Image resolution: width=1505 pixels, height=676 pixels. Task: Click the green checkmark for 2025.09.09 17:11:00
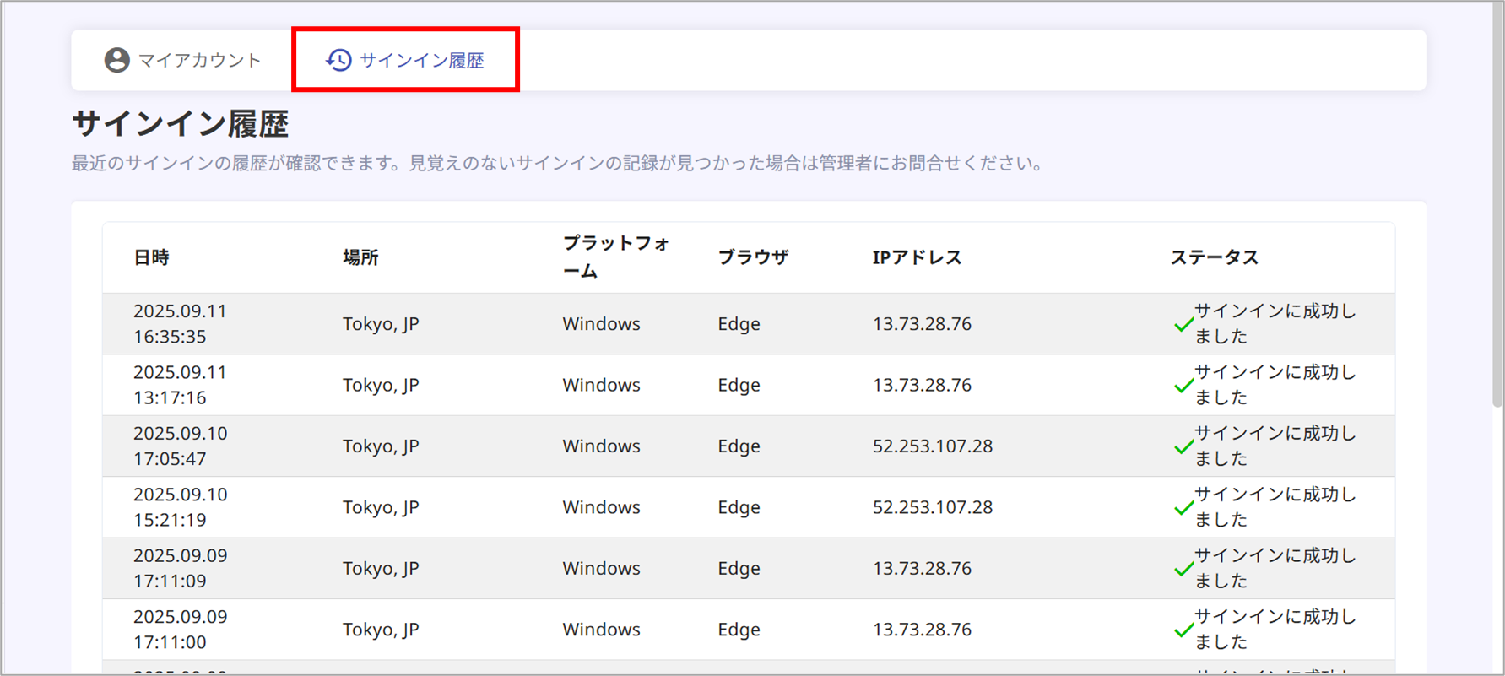click(1183, 630)
